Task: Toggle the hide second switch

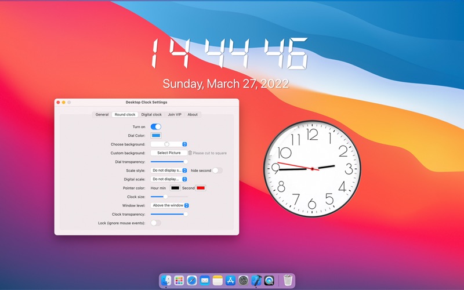Action: pos(217,171)
